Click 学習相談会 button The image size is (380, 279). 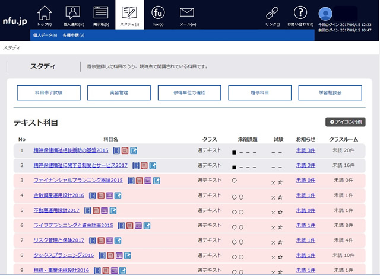point(330,92)
